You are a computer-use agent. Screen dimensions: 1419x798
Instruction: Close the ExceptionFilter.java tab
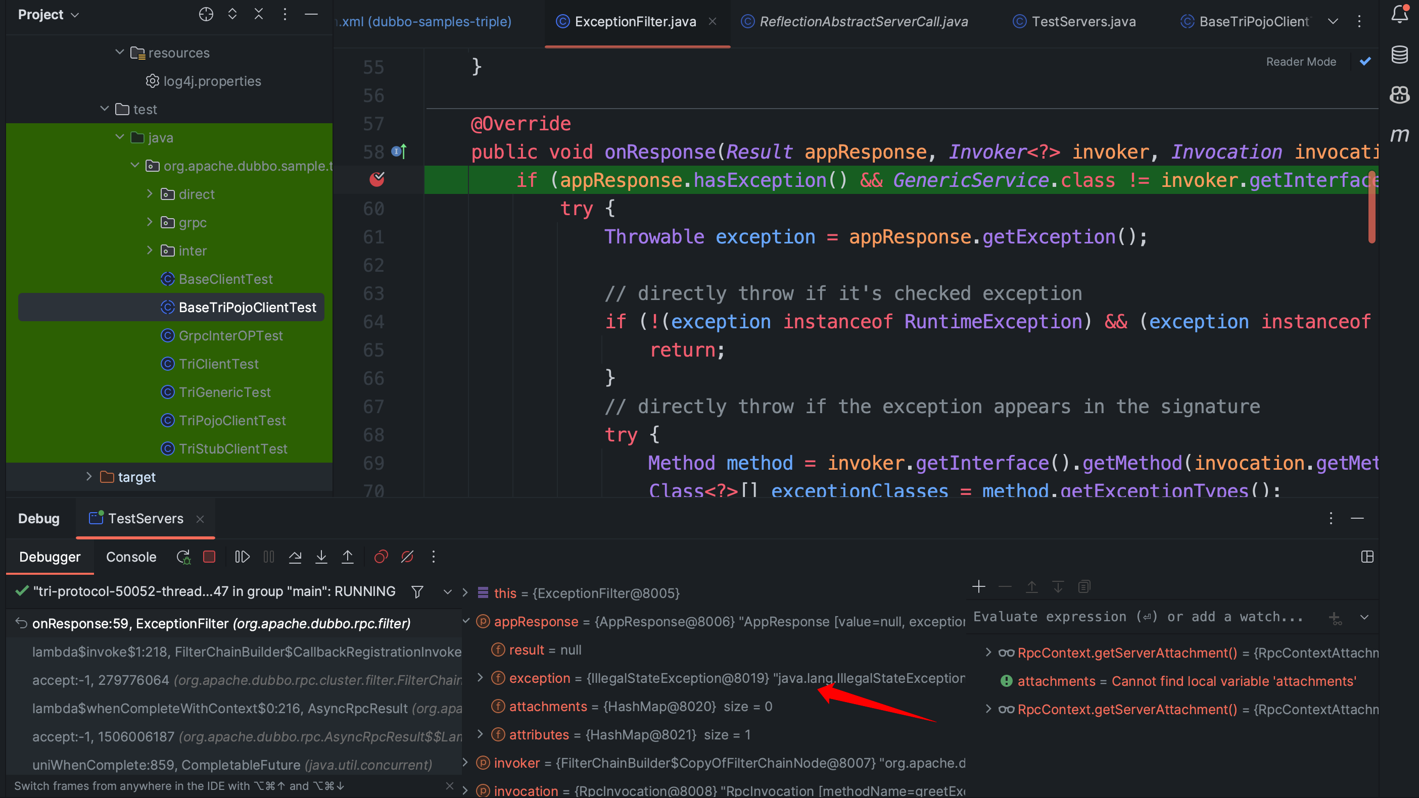[713, 22]
